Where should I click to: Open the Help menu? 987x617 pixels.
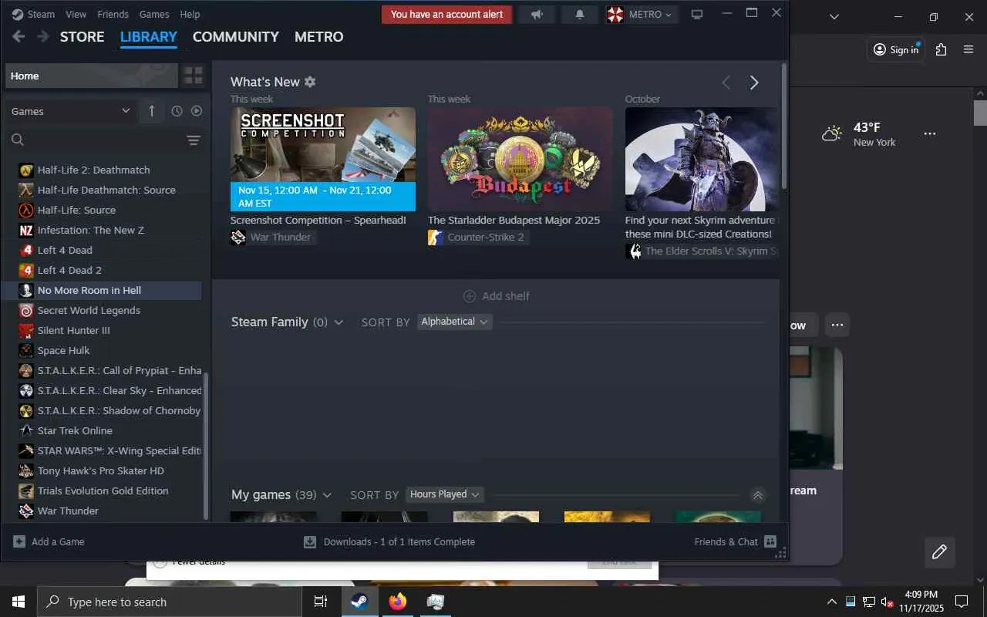(190, 14)
